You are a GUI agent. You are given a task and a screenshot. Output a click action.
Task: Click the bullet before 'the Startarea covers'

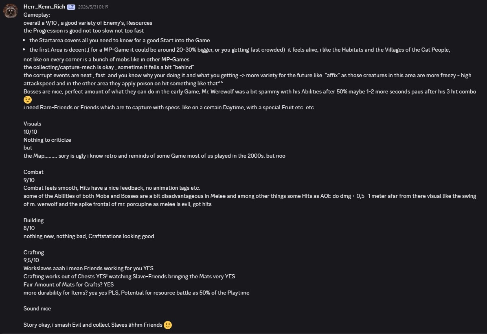(x=24, y=41)
